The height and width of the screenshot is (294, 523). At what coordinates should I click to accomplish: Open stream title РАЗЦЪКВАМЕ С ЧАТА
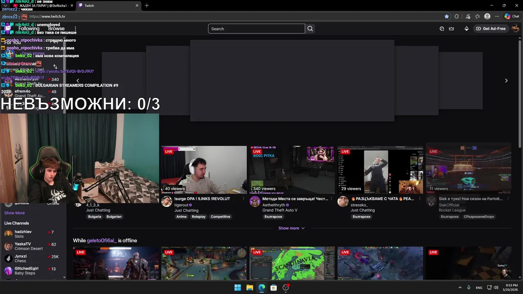(382, 199)
